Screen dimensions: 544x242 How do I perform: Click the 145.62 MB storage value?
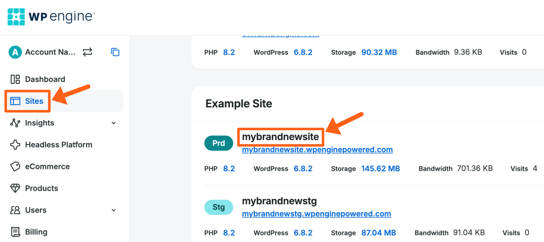(x=380, y=168)
